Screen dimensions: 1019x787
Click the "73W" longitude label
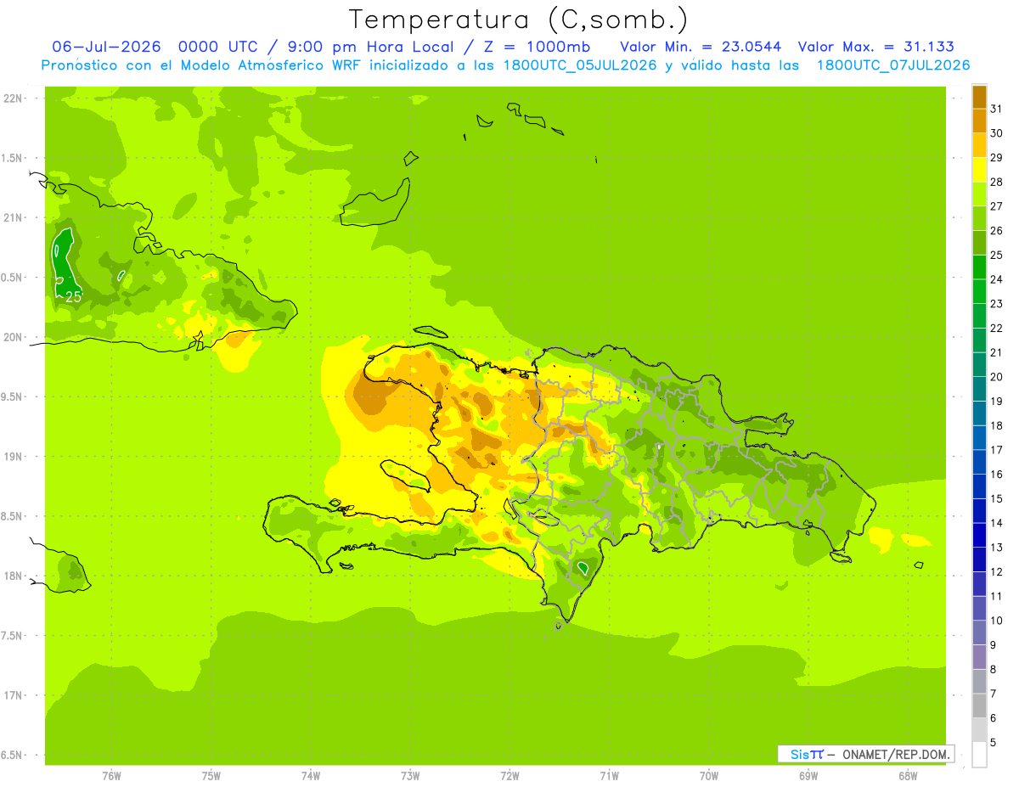click(410, 776)
